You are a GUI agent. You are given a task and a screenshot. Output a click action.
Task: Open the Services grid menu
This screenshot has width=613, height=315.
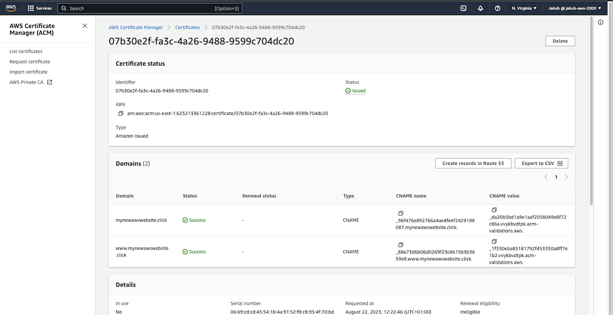point(40,8)
